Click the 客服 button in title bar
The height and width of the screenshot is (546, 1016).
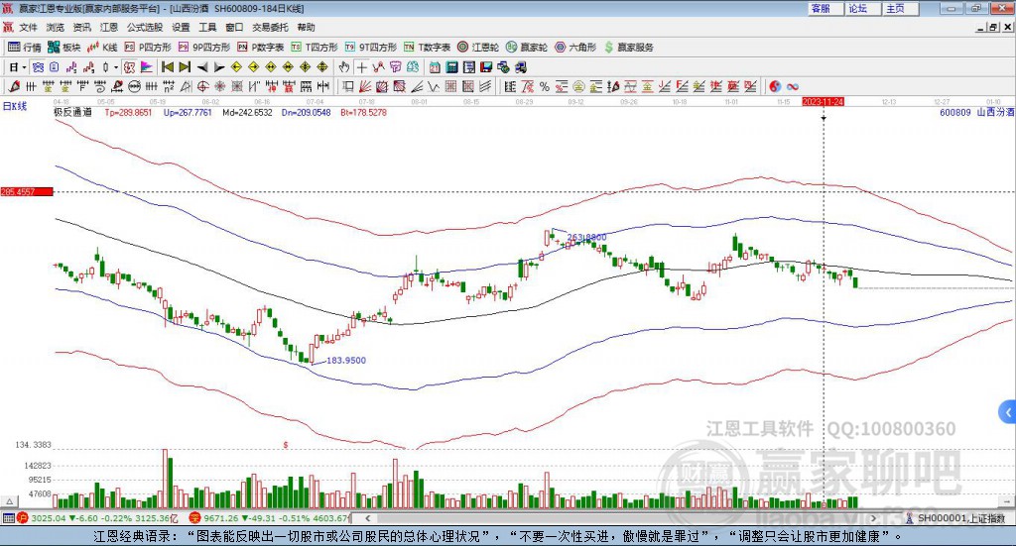(825, 8)
